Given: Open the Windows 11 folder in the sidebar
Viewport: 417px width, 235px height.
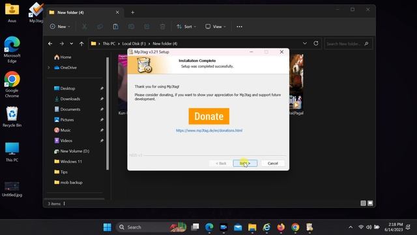Looking at the screenshot, I should (x=68, y=161).
